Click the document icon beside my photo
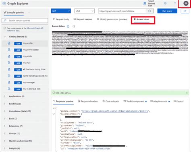This screenshot has height=152, width=191. pyautogui.click(x=9, y=56)
